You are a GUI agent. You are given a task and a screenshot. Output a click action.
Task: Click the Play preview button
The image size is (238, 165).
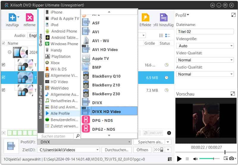click(179, 159)
